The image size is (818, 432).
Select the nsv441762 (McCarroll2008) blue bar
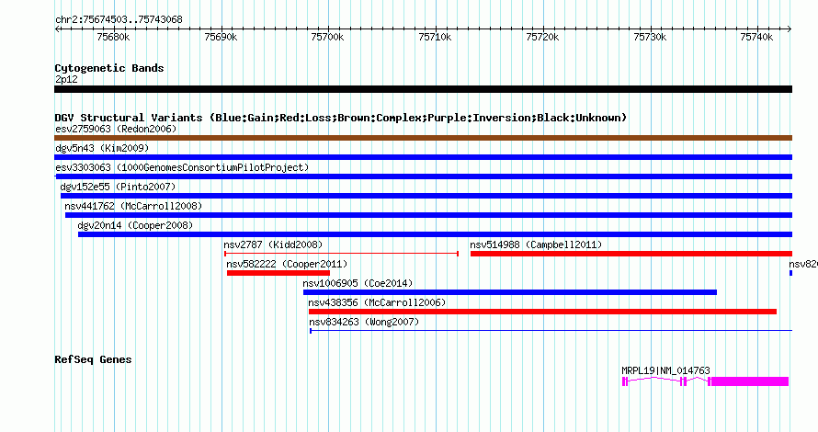click(428, 215)
